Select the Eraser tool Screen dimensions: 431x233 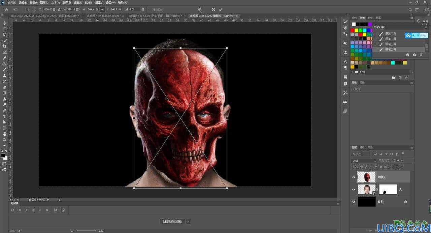[x=5, y=87]
